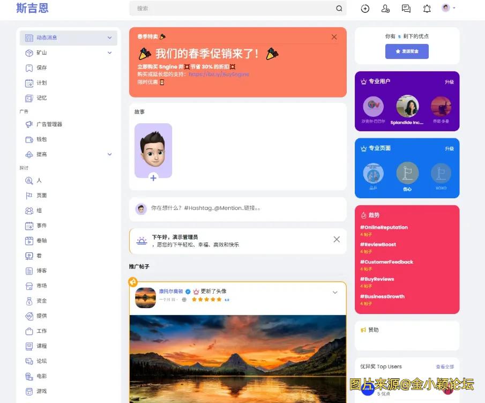485x403 pixels.
Task: Select 市场 from the sidebar menu
Action: [41, 286]
